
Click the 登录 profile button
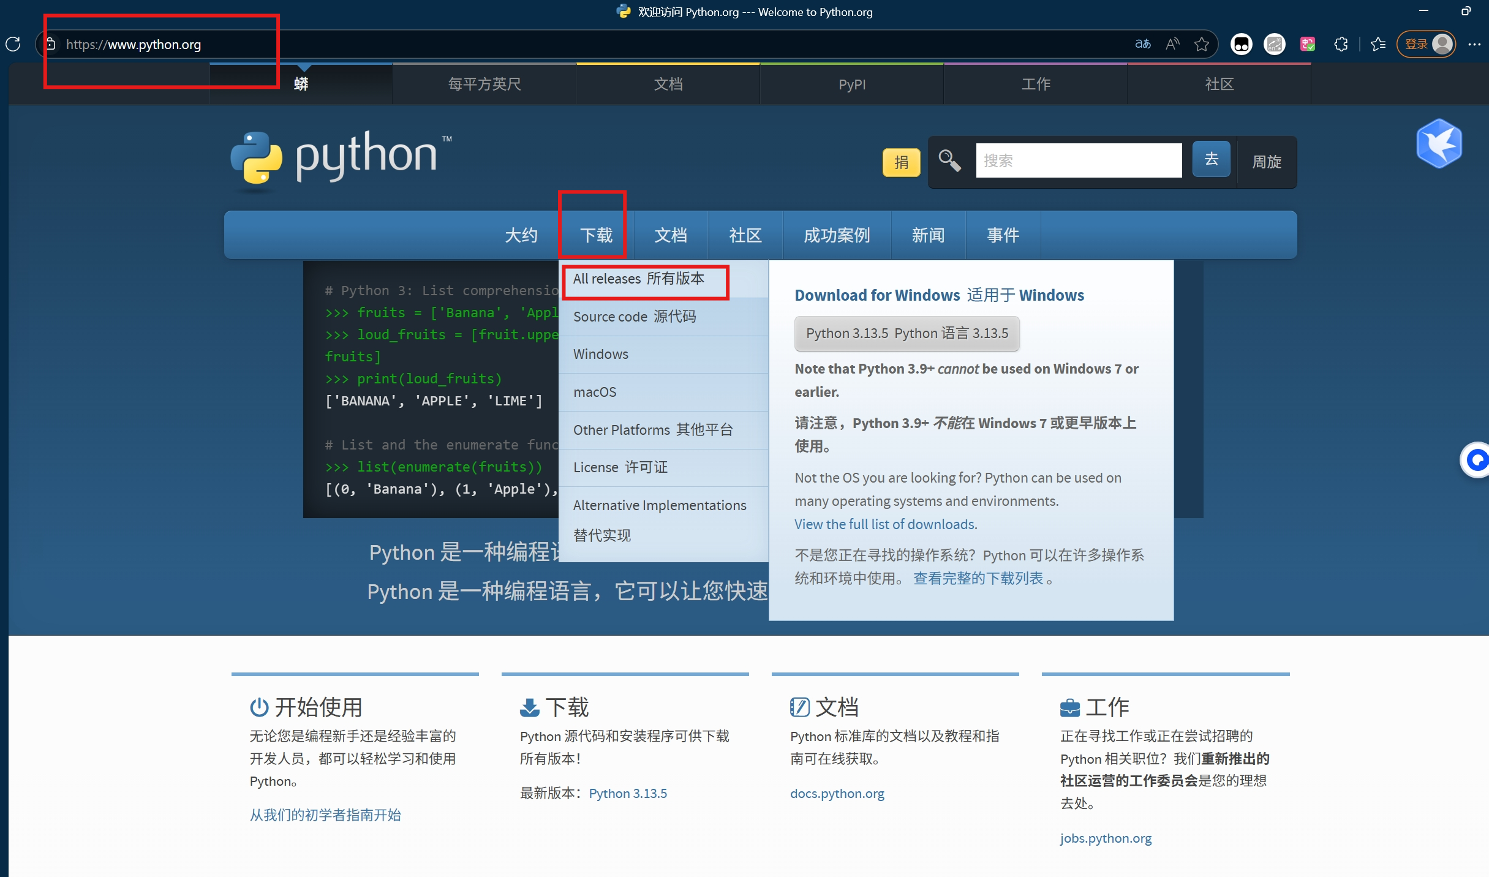pos(1427,44)
